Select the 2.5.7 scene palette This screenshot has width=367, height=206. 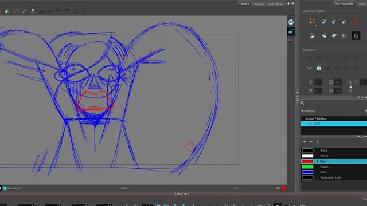tap(334, 124)
